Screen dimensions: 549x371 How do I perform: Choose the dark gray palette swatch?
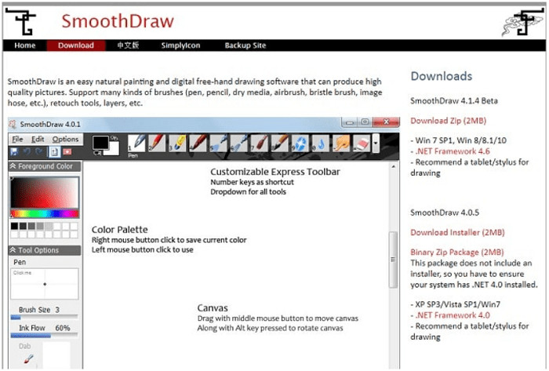click(x=23, y=226)
